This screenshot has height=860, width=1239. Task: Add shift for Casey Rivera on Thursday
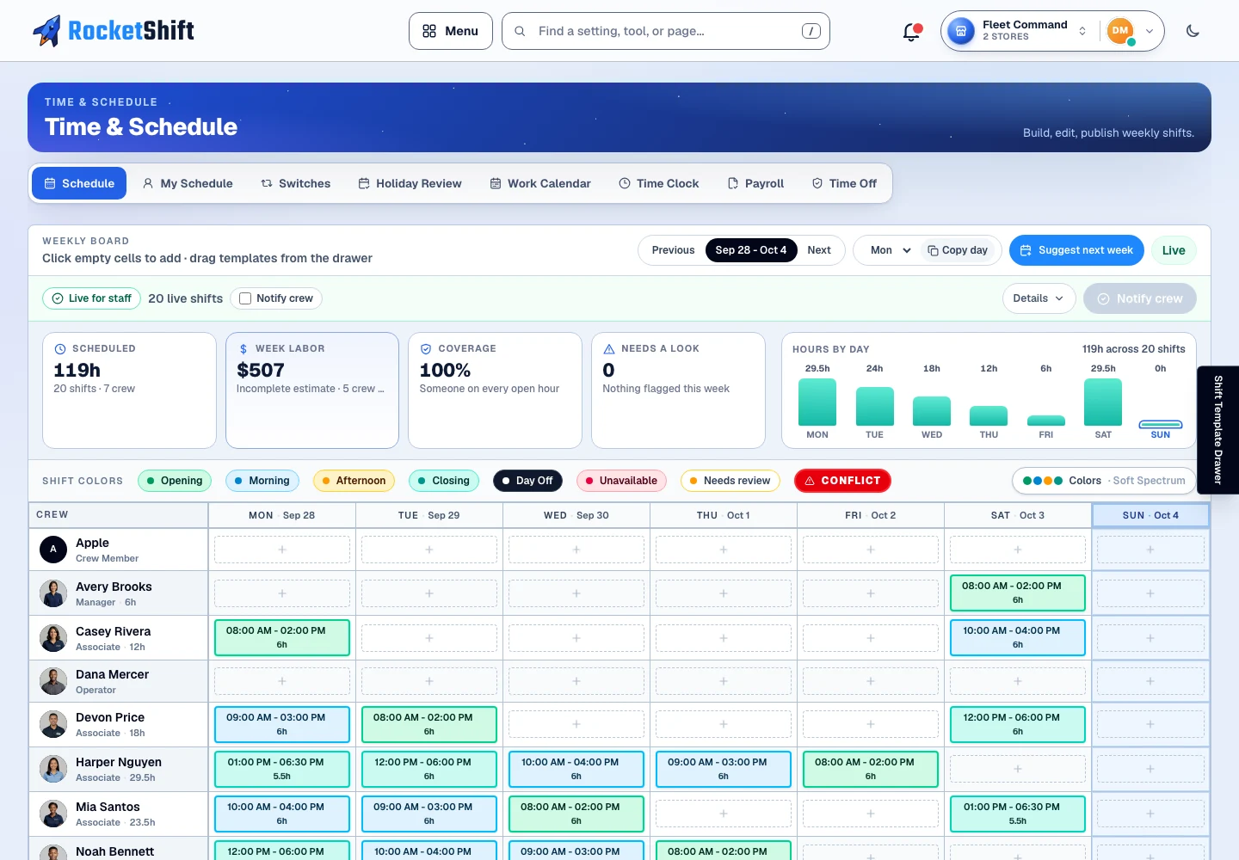coord(724,638)
